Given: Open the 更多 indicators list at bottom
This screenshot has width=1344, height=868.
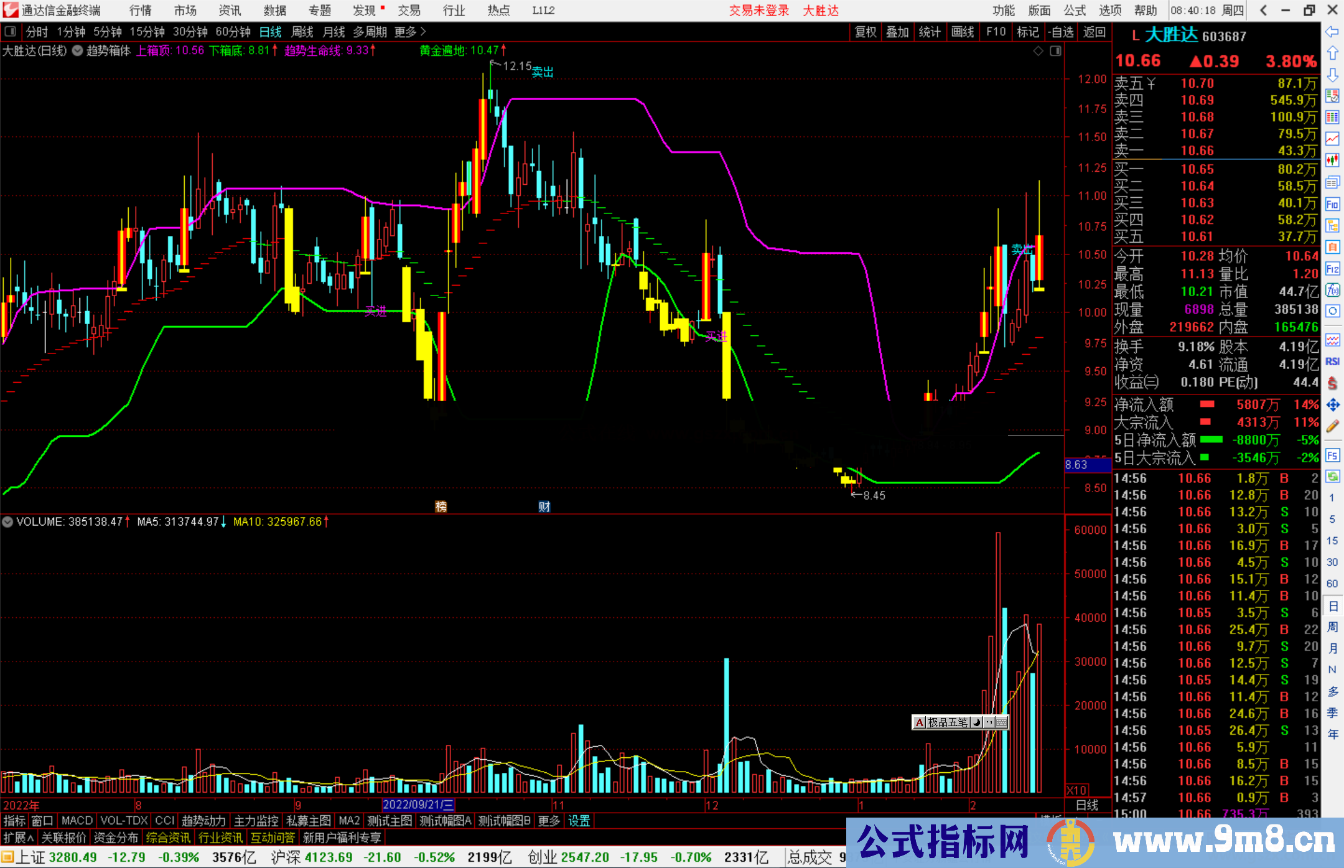Looking at the screenshot, I should tap(549, 821).
